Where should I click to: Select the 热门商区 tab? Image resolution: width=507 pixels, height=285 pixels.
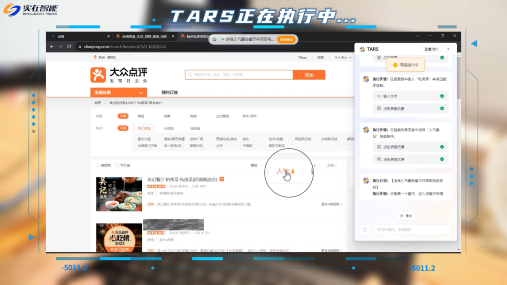[144, 128]
